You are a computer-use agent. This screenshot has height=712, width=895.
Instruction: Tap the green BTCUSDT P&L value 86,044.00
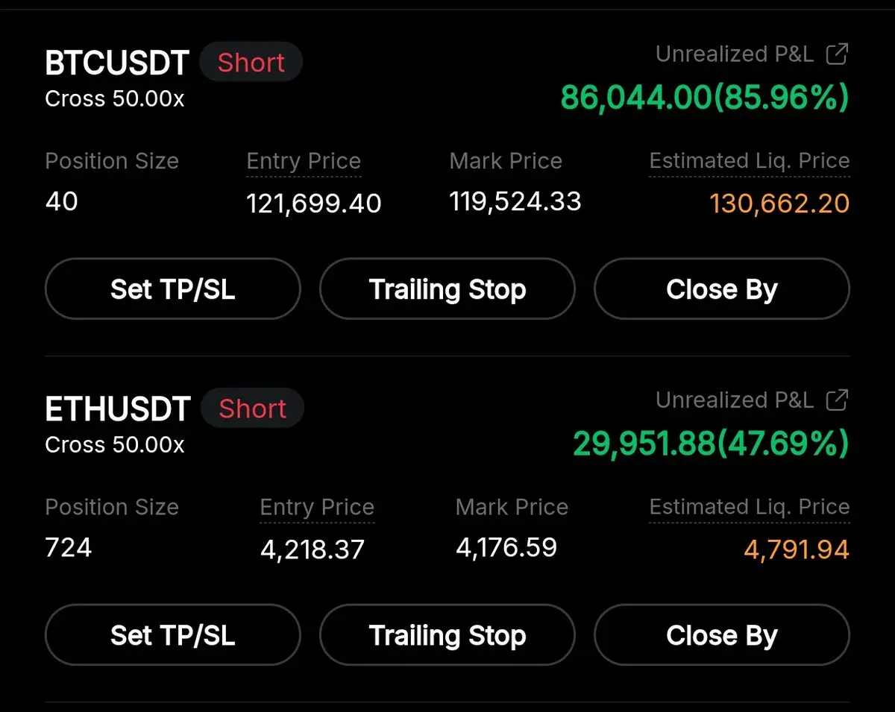click(x=636, y=98)
